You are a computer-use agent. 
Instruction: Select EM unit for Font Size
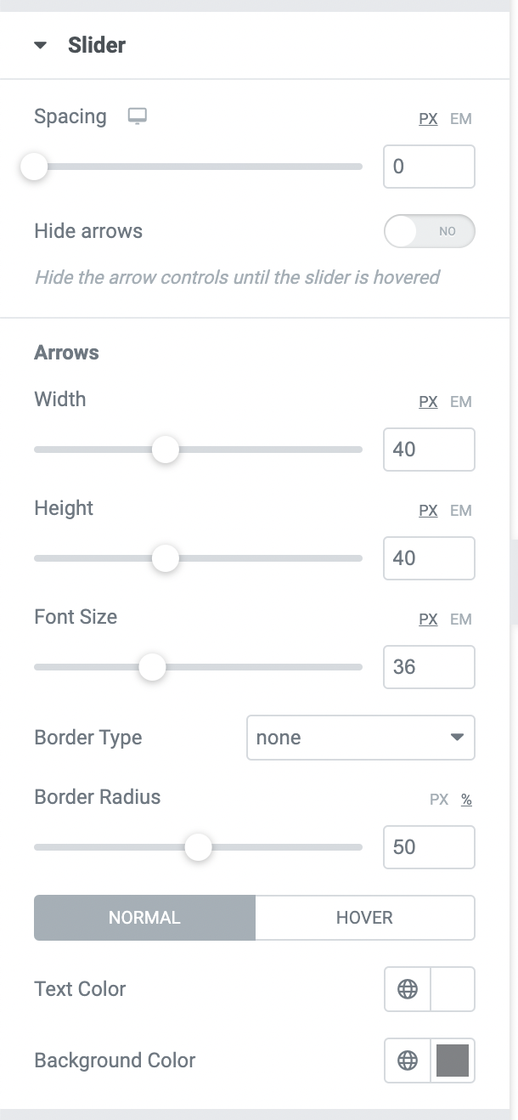click(461, 619)
